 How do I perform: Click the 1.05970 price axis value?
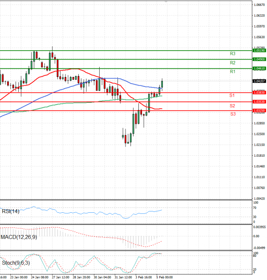(x=259, y=26)
